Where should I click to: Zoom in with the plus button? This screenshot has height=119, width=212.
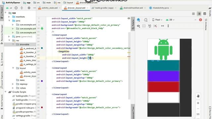(x=198, y=103)
